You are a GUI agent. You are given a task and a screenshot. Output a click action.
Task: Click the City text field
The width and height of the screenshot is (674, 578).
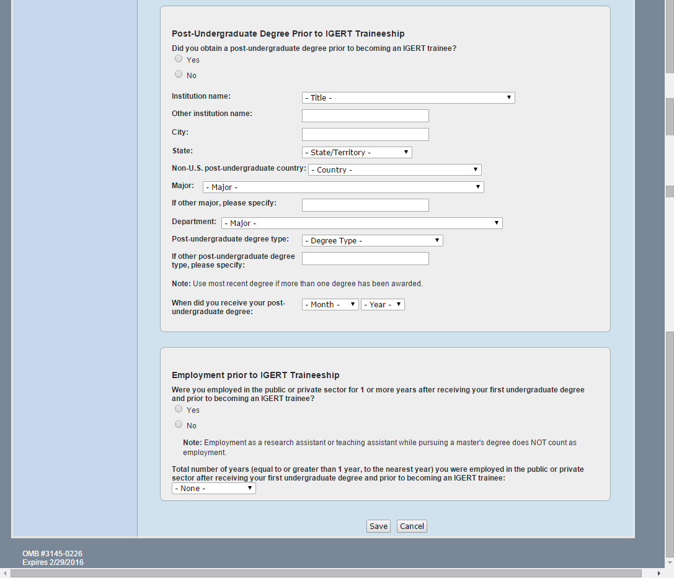click(365, 134)
